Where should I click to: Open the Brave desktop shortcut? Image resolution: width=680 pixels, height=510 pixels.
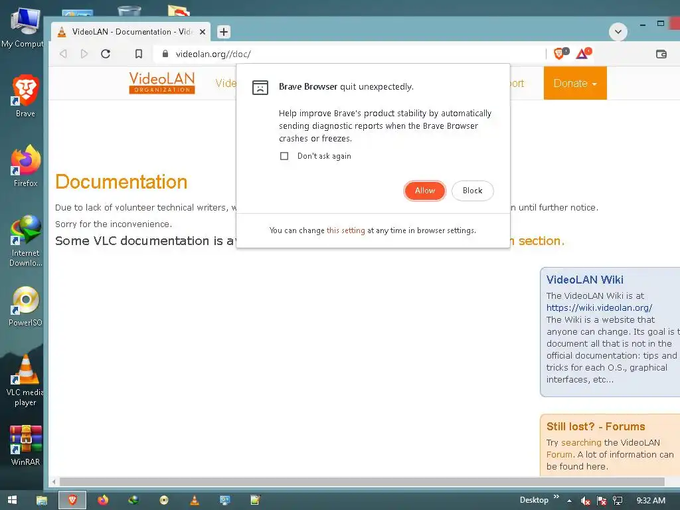[25, 96]
